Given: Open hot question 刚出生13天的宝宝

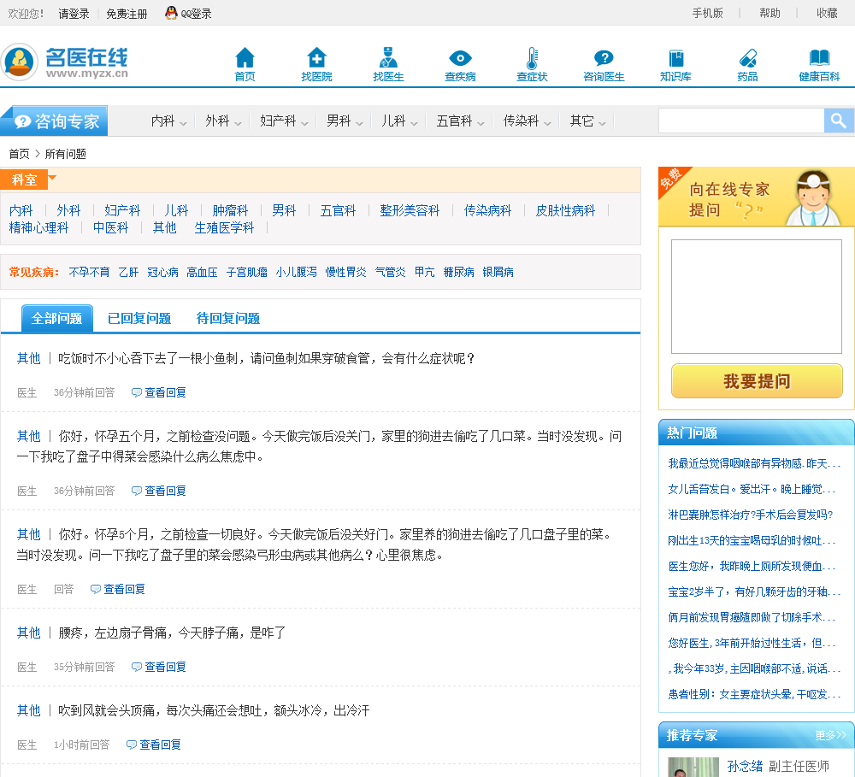Looking at the screenshot, I should 752,540.
